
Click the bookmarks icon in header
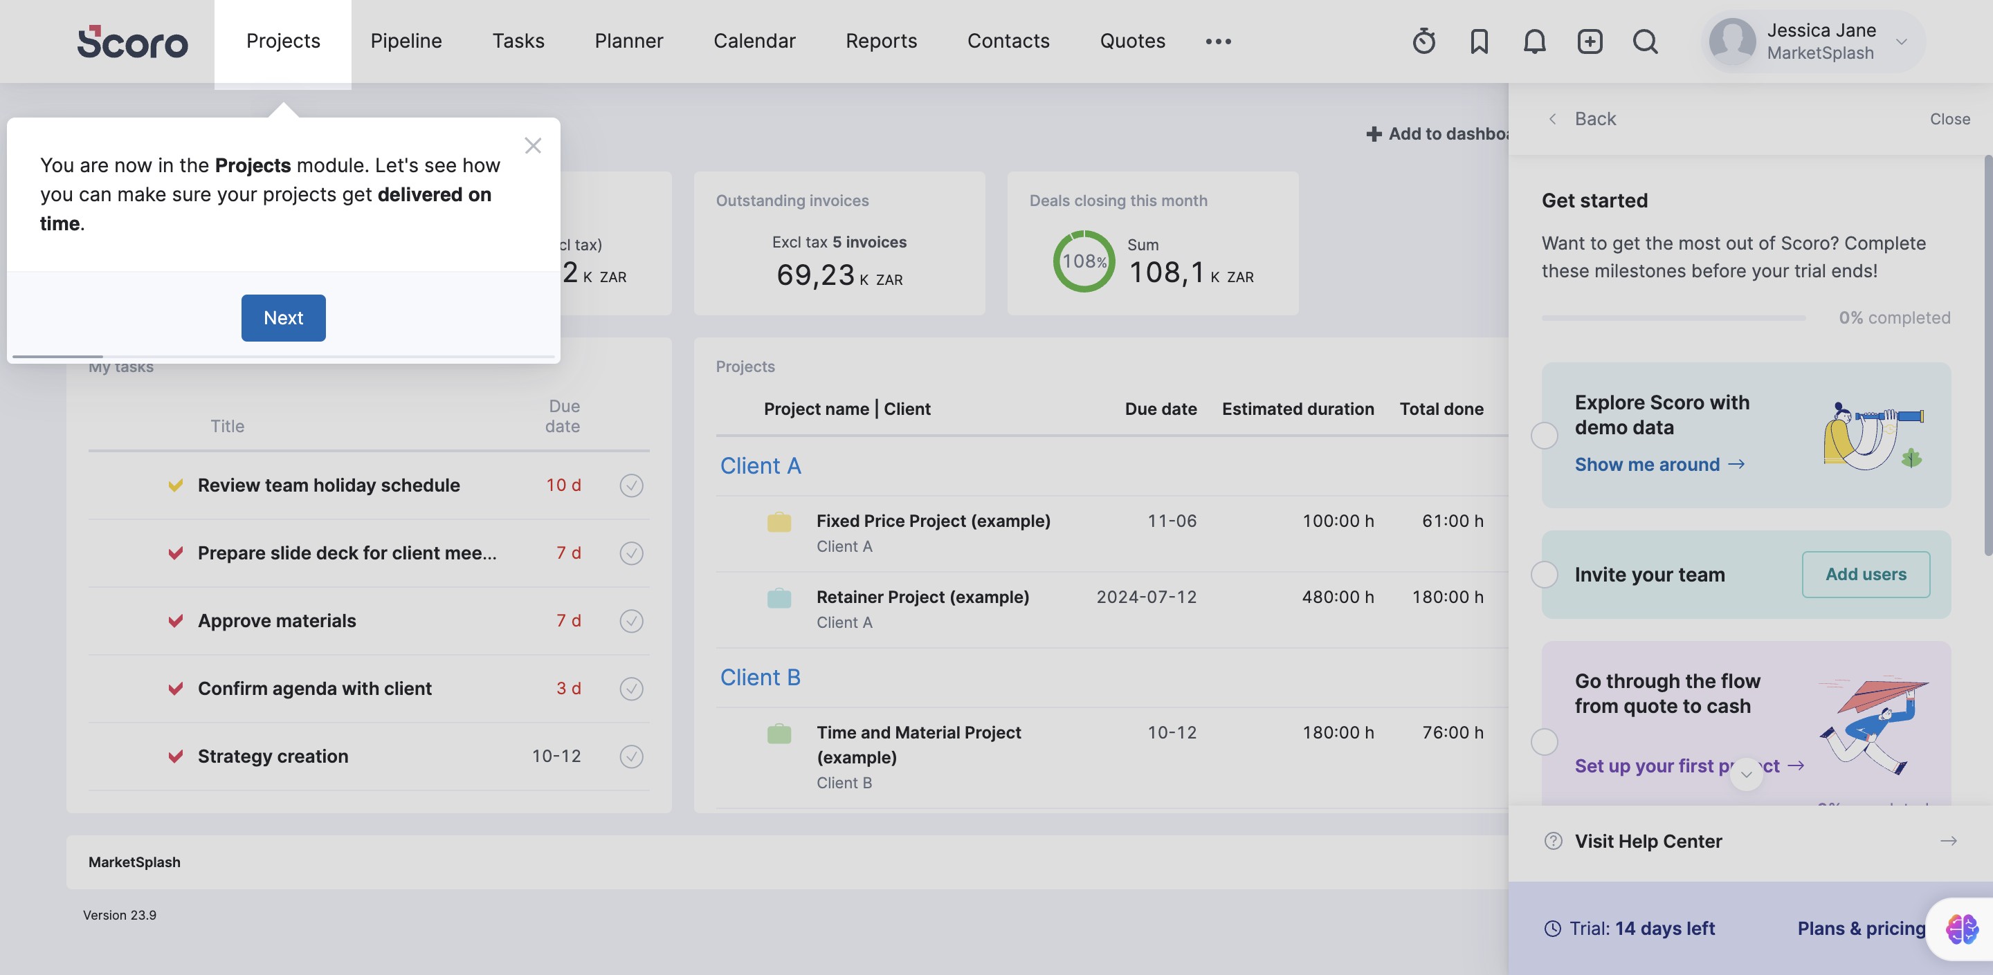[x=1479, y=41]
